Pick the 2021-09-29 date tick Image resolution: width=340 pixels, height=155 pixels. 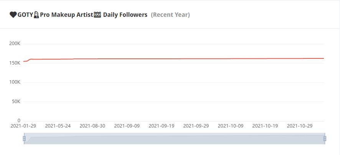[196, 126]
